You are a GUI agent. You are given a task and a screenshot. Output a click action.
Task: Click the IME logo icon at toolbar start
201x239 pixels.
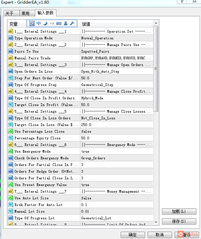point(32,23)
